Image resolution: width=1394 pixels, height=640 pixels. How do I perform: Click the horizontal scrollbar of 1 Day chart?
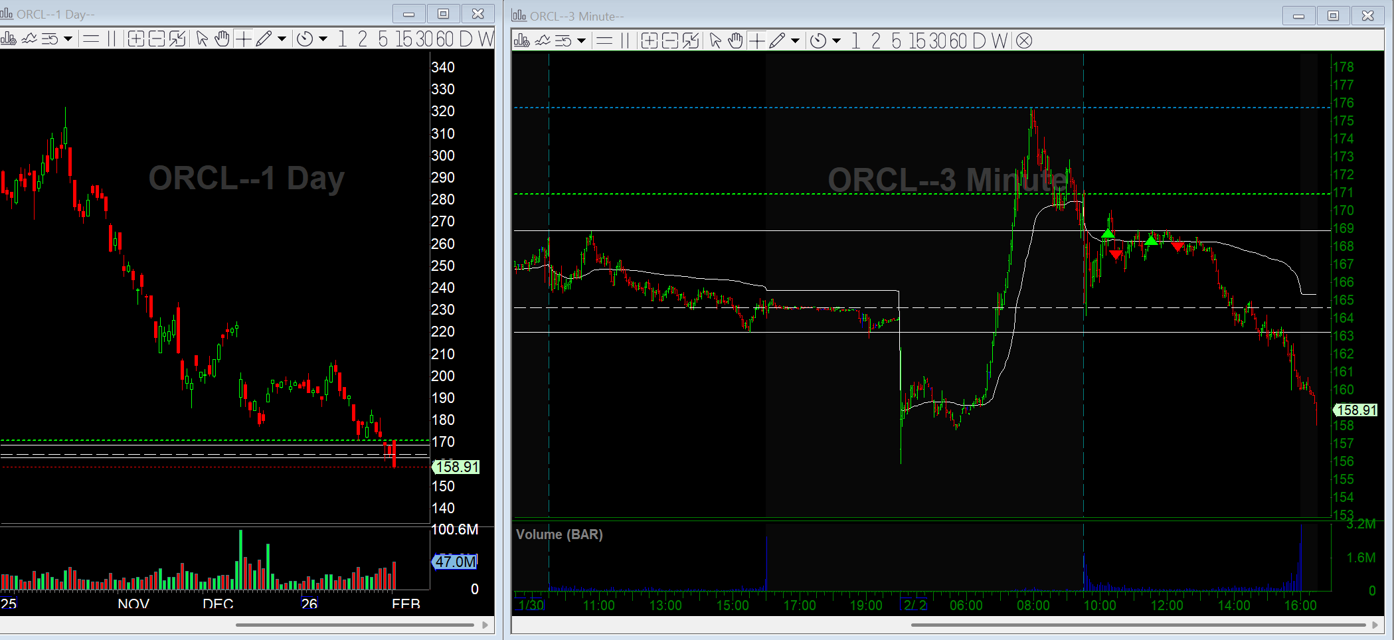(x=355, y=625)
